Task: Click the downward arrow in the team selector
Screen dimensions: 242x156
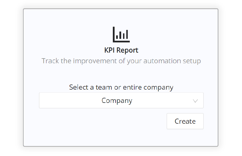Action: [195, 101]
